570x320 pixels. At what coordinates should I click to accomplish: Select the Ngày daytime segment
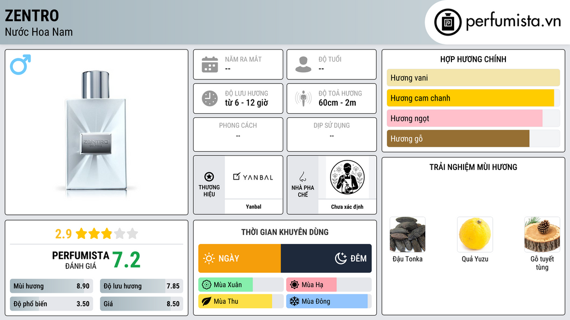[x=239, y=258]
